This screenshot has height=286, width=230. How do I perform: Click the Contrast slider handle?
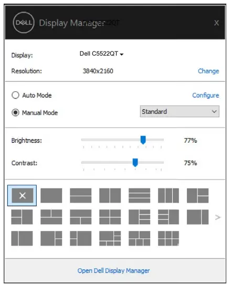click(135, 163)
